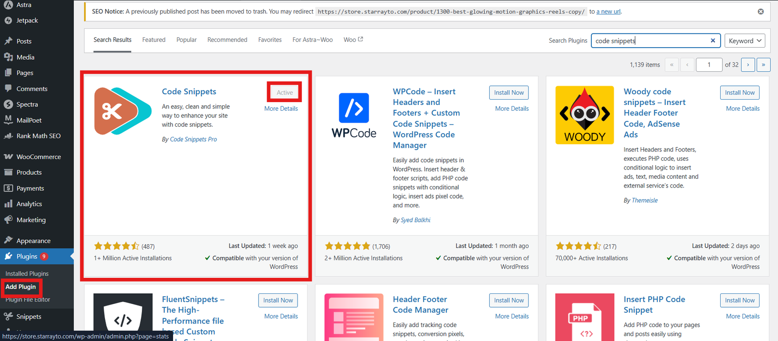Click the Astra logo icon in sidebar
This screenshot has height=341, width=778.
click(x=8, y=5)
